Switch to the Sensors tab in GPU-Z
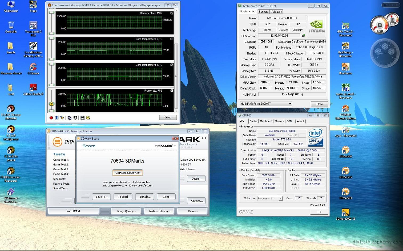The image size is (403, 251). [263, 12]
